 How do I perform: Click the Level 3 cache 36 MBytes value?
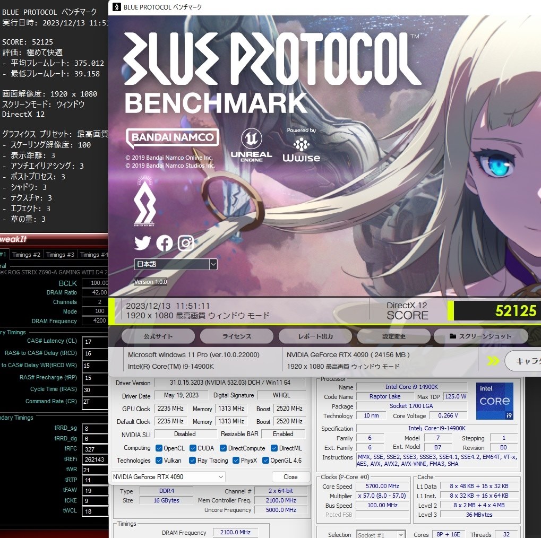[x=479, y=515]
